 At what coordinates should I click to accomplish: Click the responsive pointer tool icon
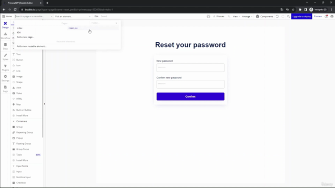pos(229,16)
